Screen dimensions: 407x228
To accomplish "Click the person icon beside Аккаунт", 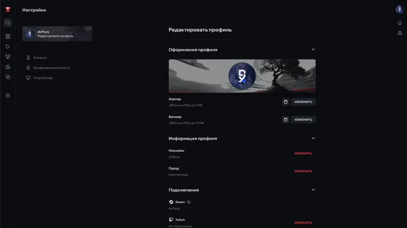I will tap(28, 58).
